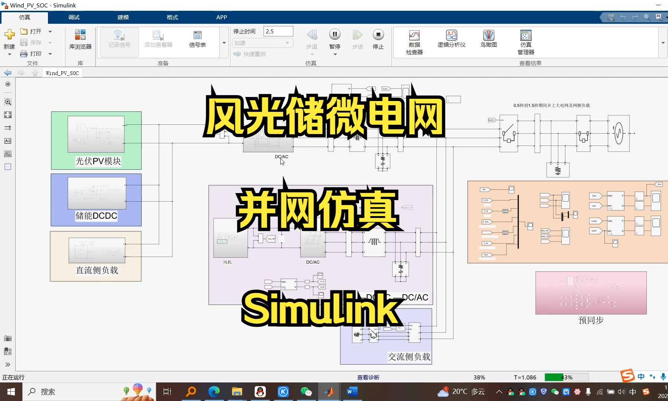The image size is (668, 401).
Task: Click the 快速重启 button
Action: [250, 54]
